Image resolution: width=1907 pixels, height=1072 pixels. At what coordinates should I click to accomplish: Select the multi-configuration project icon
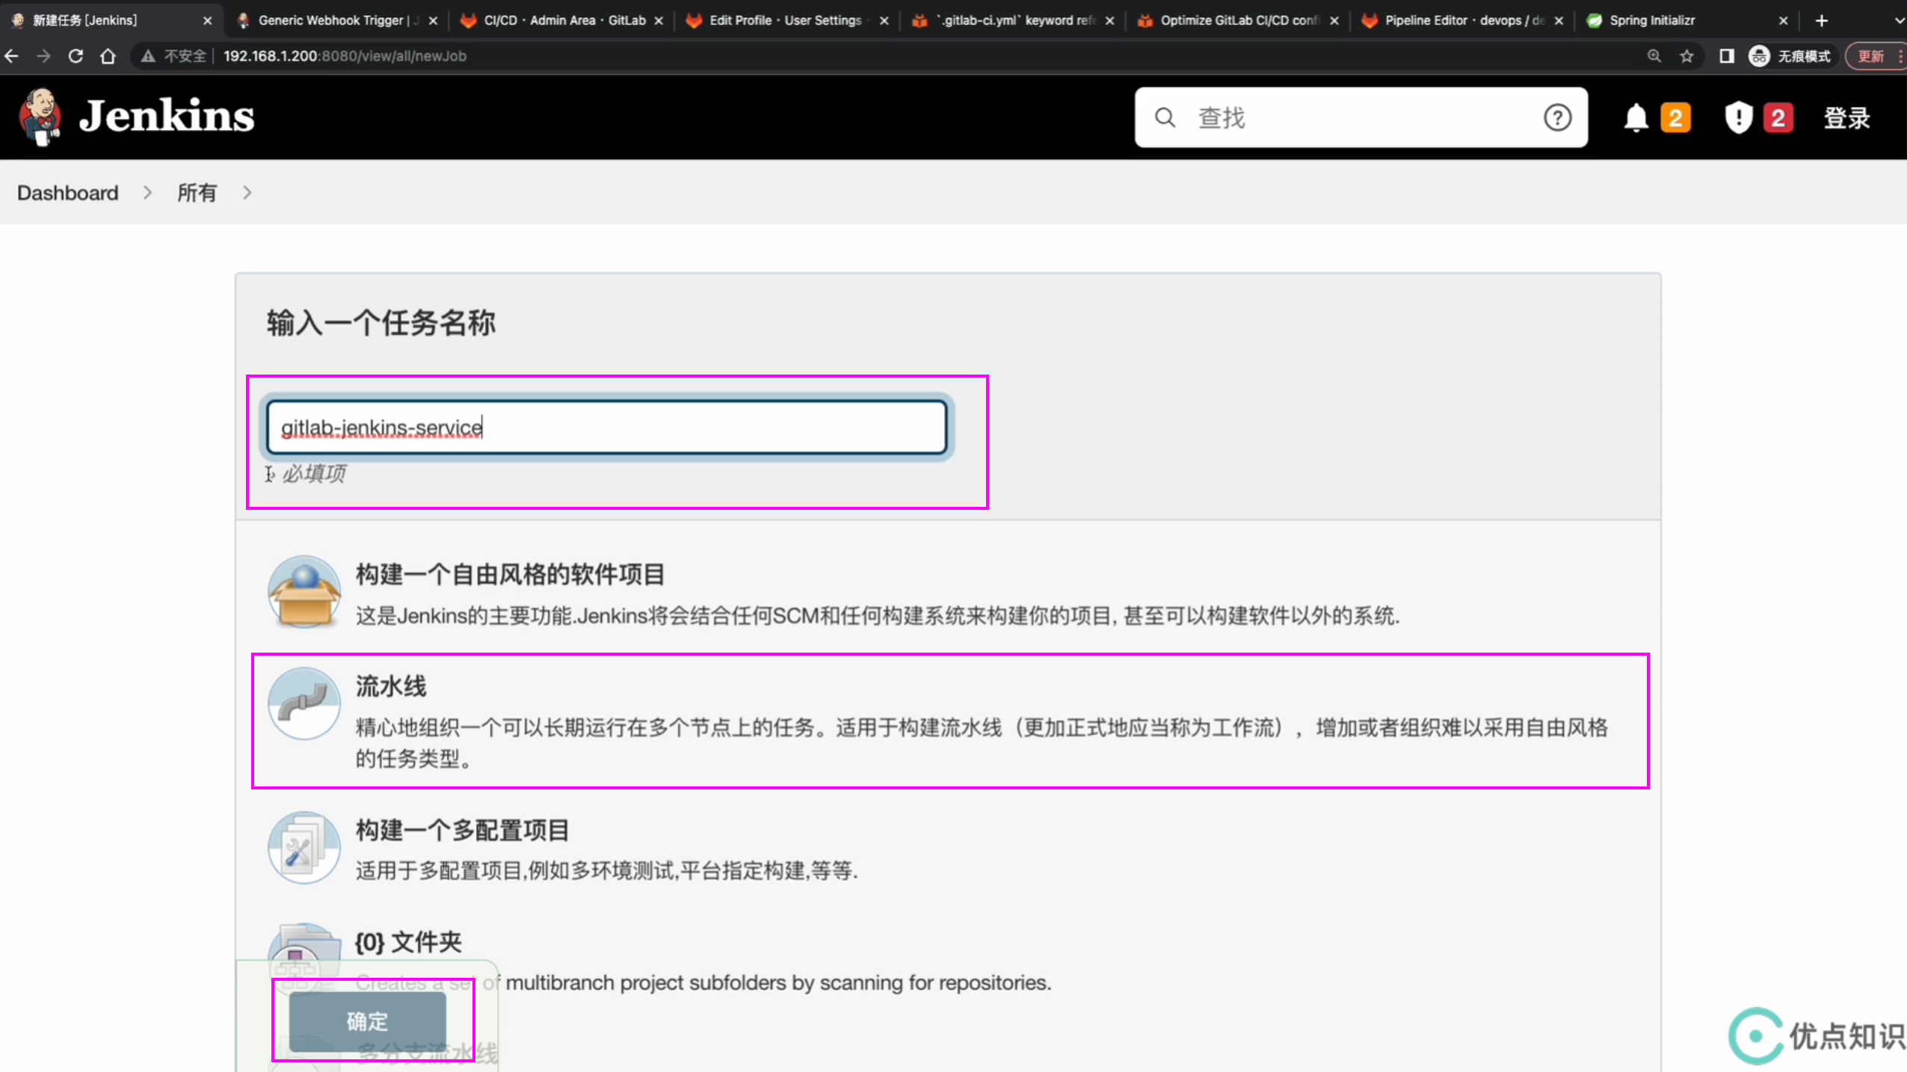click(x=304, y=848)
